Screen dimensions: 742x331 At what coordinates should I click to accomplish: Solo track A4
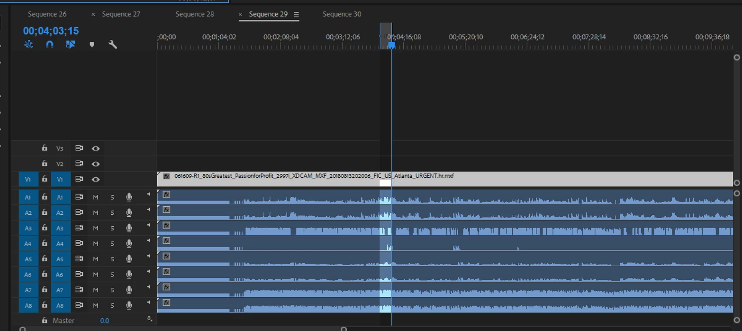[x=112, y=244]
